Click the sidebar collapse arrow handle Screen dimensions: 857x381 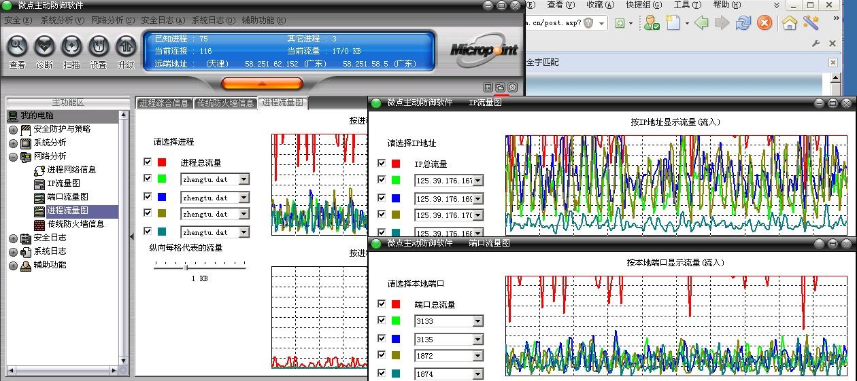click(131, 236)
